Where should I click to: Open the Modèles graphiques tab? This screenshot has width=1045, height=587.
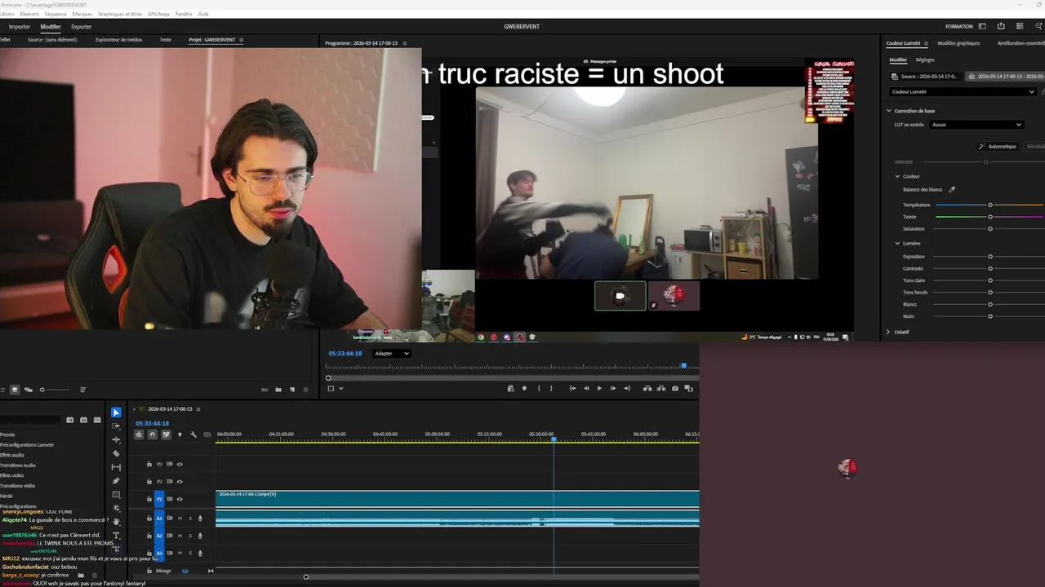click(958, 43)
